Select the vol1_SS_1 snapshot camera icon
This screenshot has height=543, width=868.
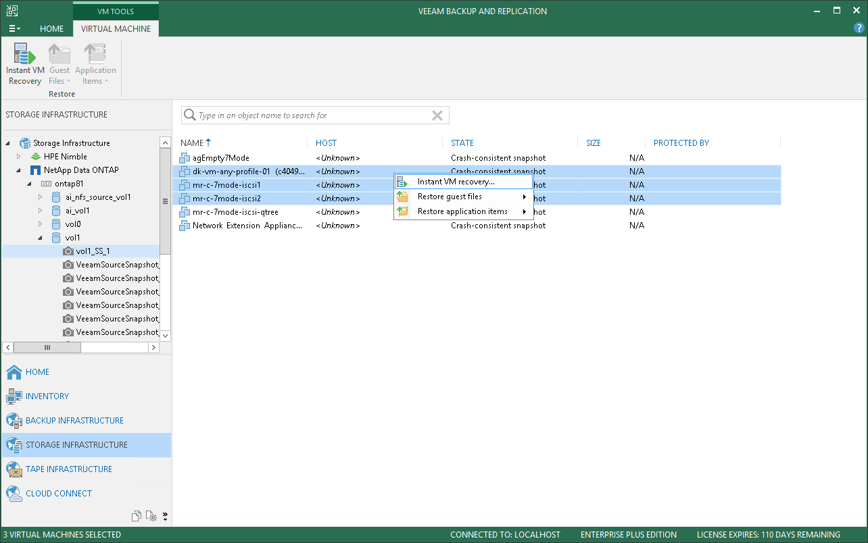pos(68,251)
